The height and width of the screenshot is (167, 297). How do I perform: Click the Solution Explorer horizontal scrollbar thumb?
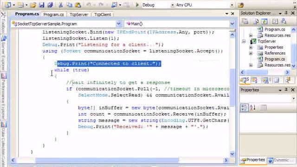257,72
